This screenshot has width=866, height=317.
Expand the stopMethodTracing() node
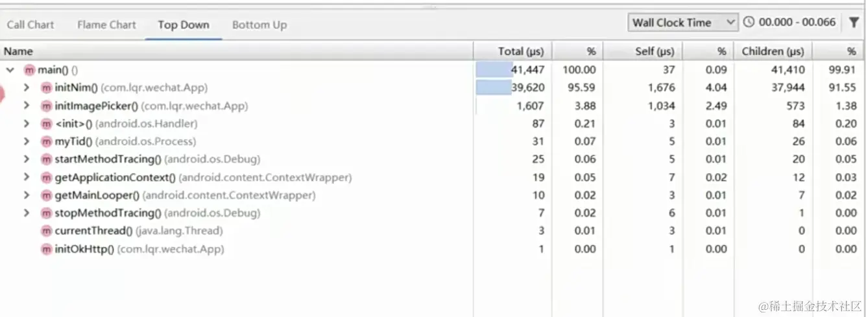coord(27,213)
